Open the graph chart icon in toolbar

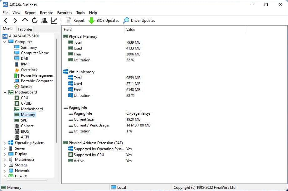pos(54,21)
